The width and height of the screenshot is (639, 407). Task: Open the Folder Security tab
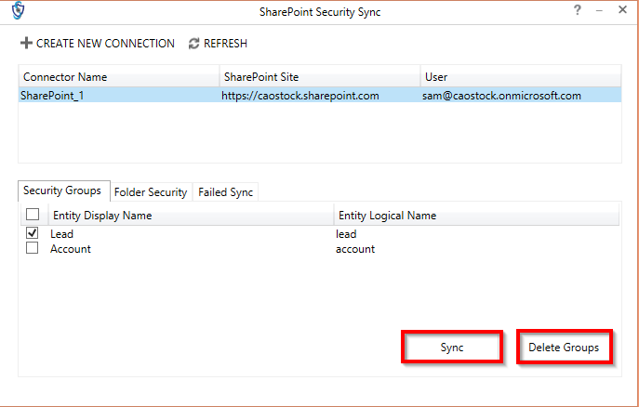151,192
